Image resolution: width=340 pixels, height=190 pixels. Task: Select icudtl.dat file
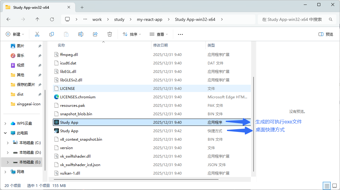click(68, 63)
